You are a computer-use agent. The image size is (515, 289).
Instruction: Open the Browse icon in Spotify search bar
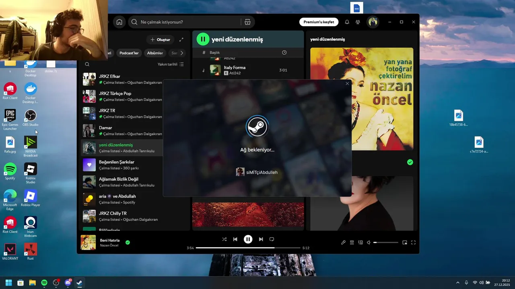tap(247, 22)
